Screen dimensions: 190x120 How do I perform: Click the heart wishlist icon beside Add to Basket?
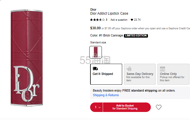[159, 107]
